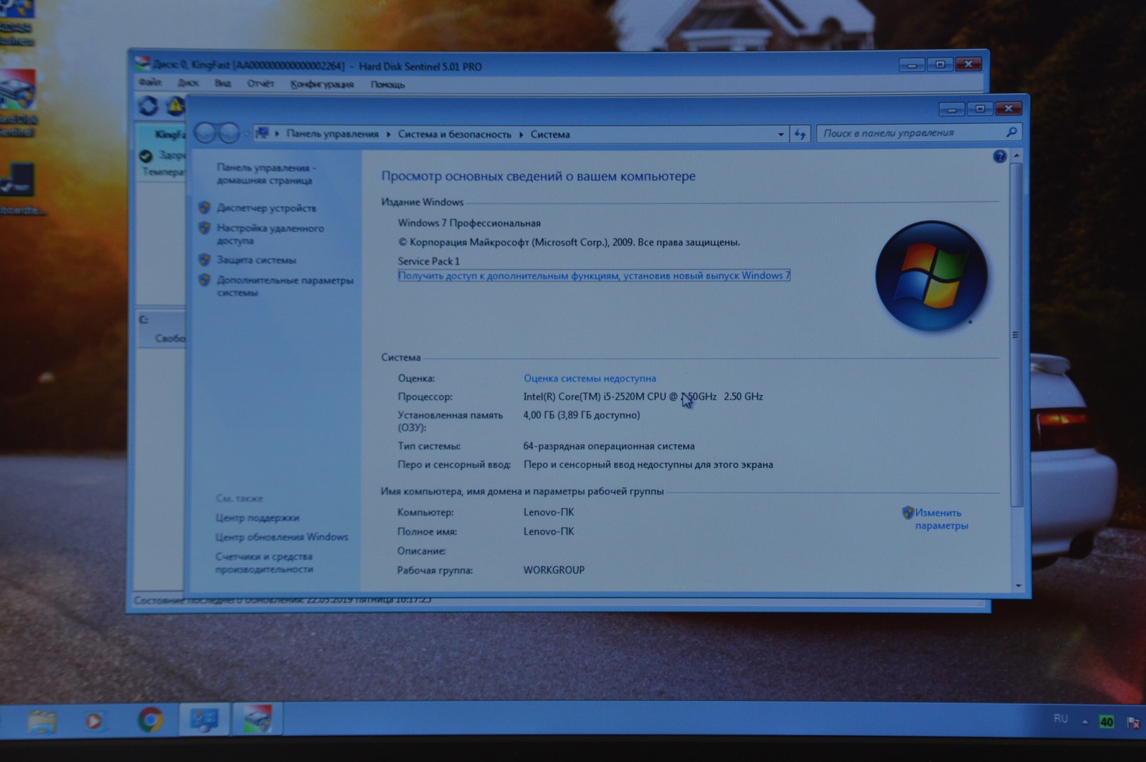Viewport: 1146px width, 762px height.
Task: Select processor text Intel(R) Core(TM) i5-2520M
Action: click(584, 397)
